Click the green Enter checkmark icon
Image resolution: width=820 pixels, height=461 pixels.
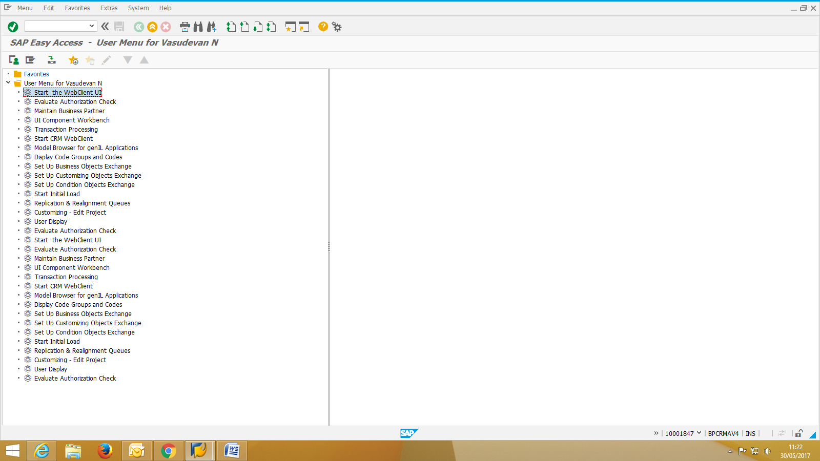point(13,27)
